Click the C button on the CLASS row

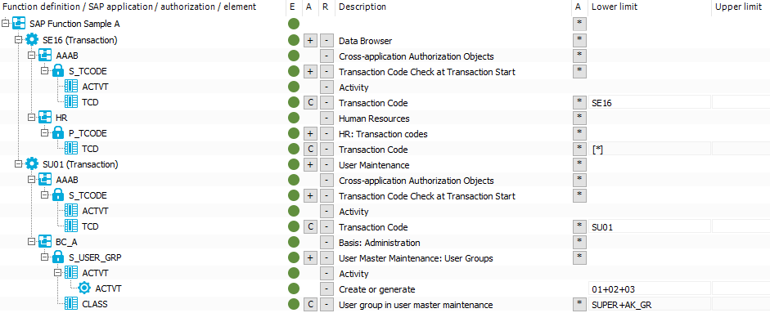(310, 305)
